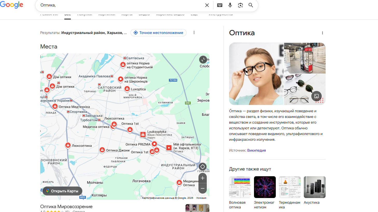The width and height of the screenshot is (378, 212).
Task: Open the knowledge panel three-dot menu
Action: coord(322,33)
